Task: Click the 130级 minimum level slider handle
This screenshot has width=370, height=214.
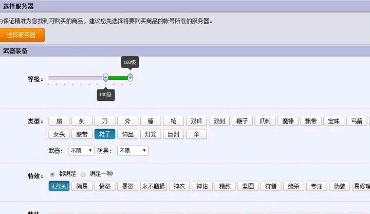Action: coord(105,78)
